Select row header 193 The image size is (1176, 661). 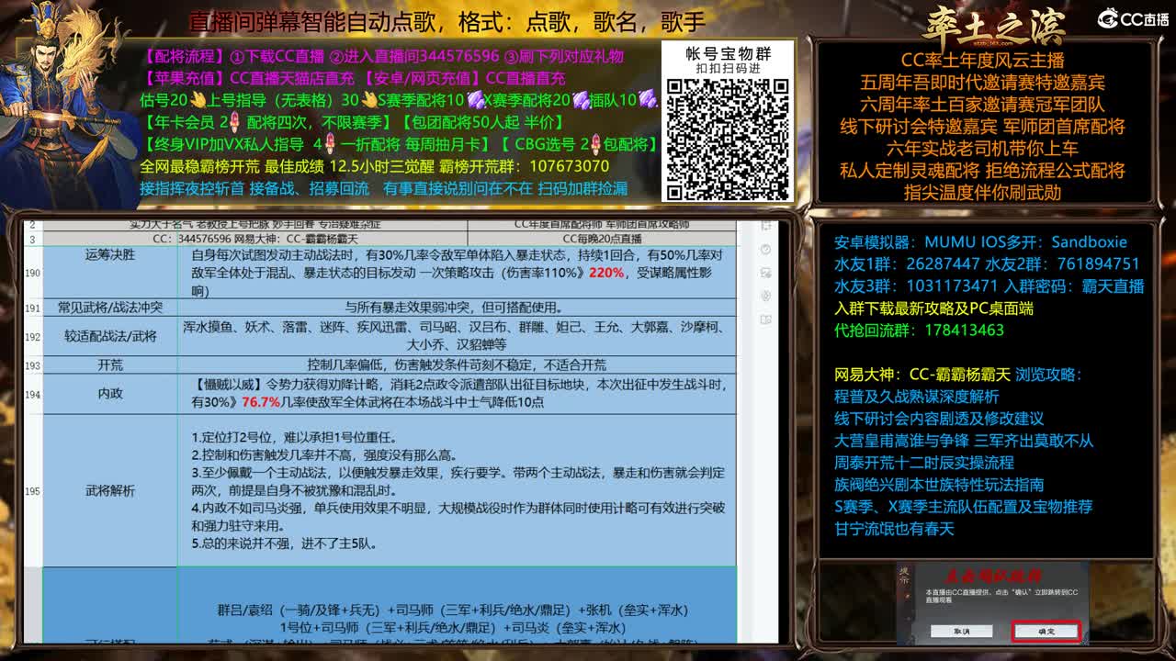coord(33,365)
